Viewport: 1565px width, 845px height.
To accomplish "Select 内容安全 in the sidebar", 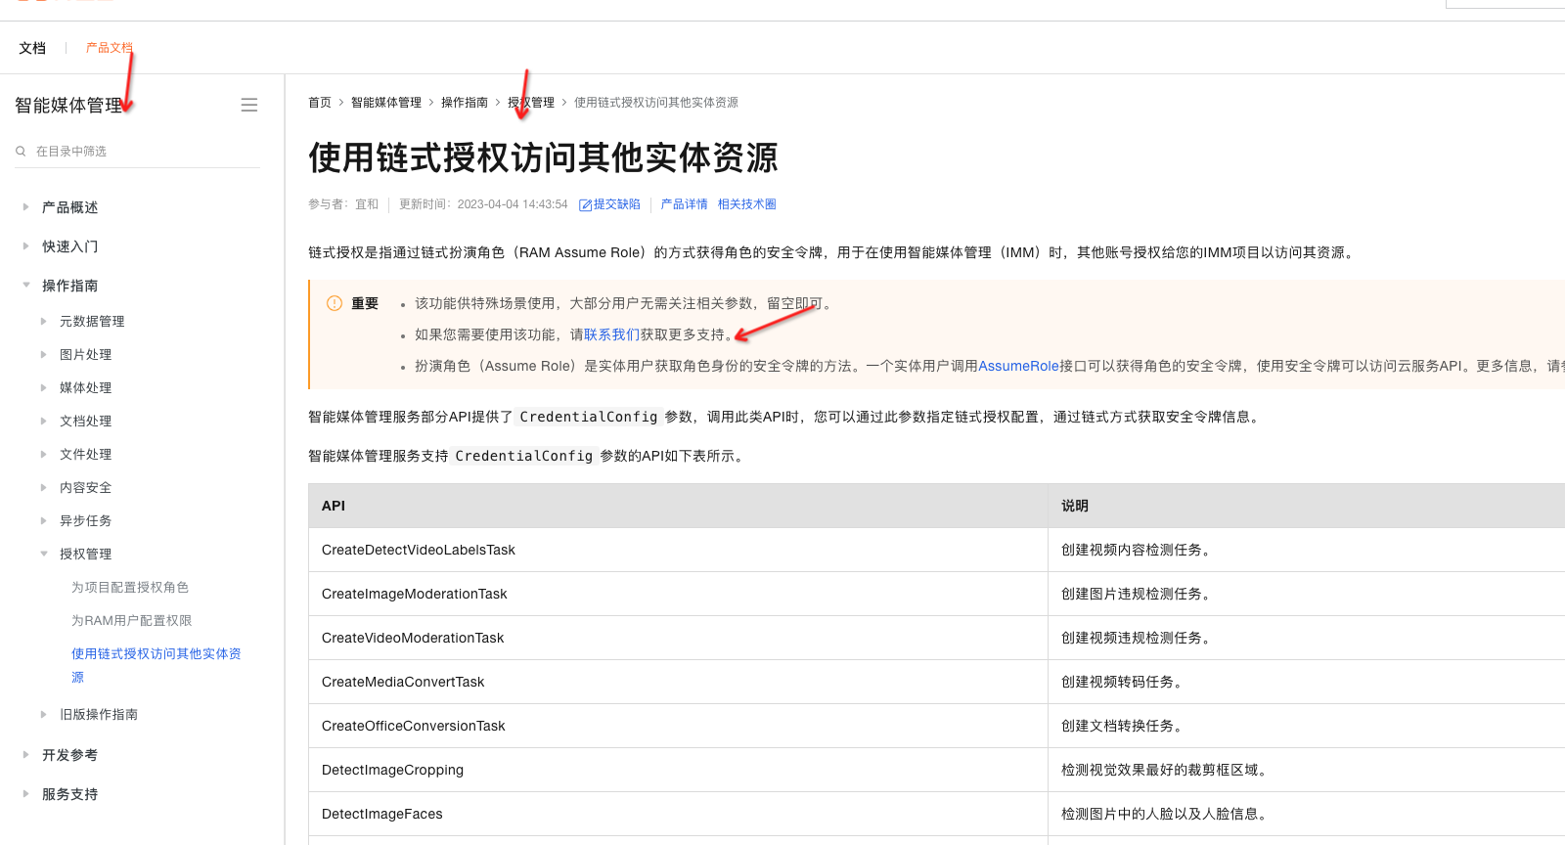I will tap(85, 487).
